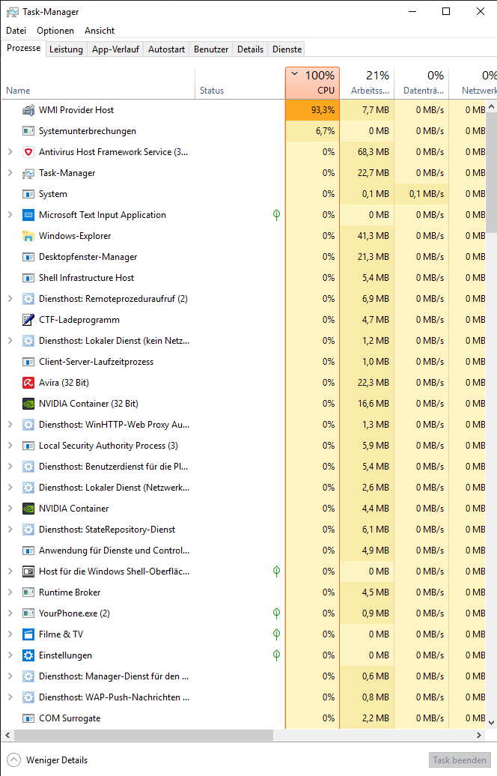Image resolution: width=497 pixels, height=776 pixels.
Task: Click the Host für die Windows Shell-Oberfläche icon
Action: point(28,572)
